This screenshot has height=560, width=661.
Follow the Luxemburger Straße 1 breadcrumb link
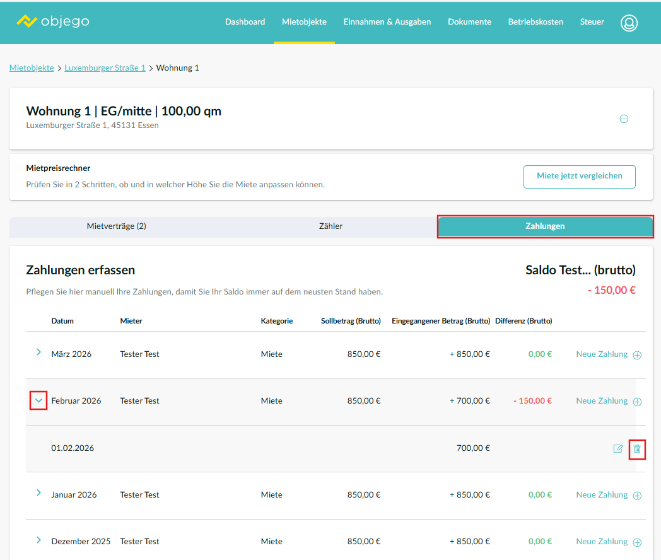tap(105, 67)
